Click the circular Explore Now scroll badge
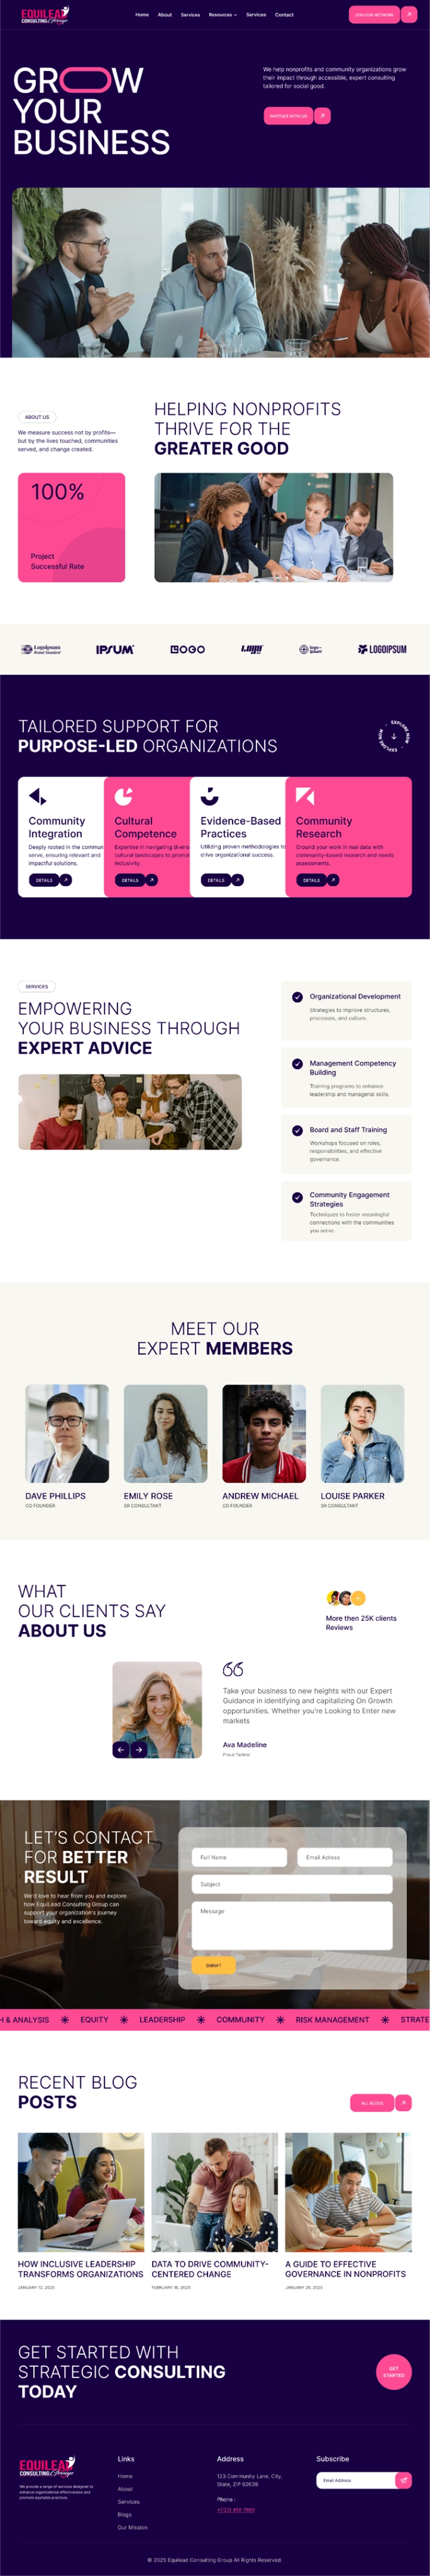This screenshot has height=2576, width=430. click(x=394, y=736)
